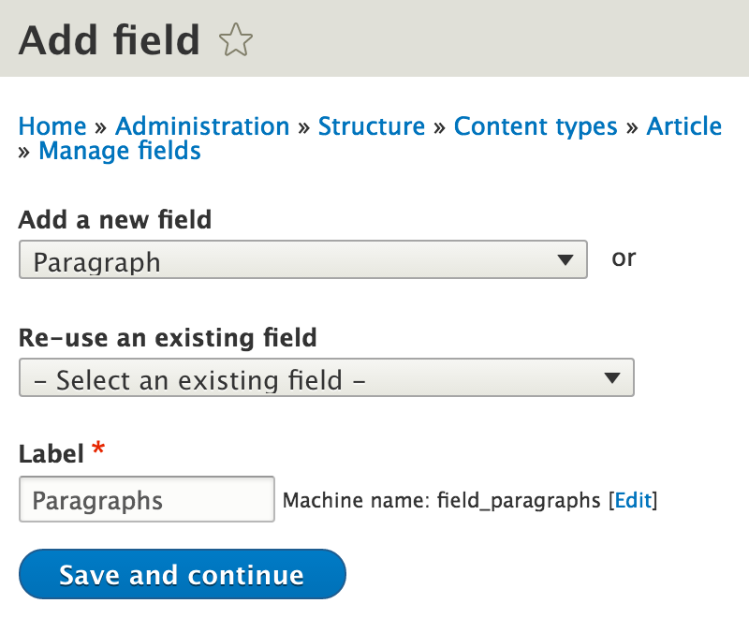This screenshot has height=633, width=749.
Task: Open the Content types breadcrumb link
Action: 536,126
